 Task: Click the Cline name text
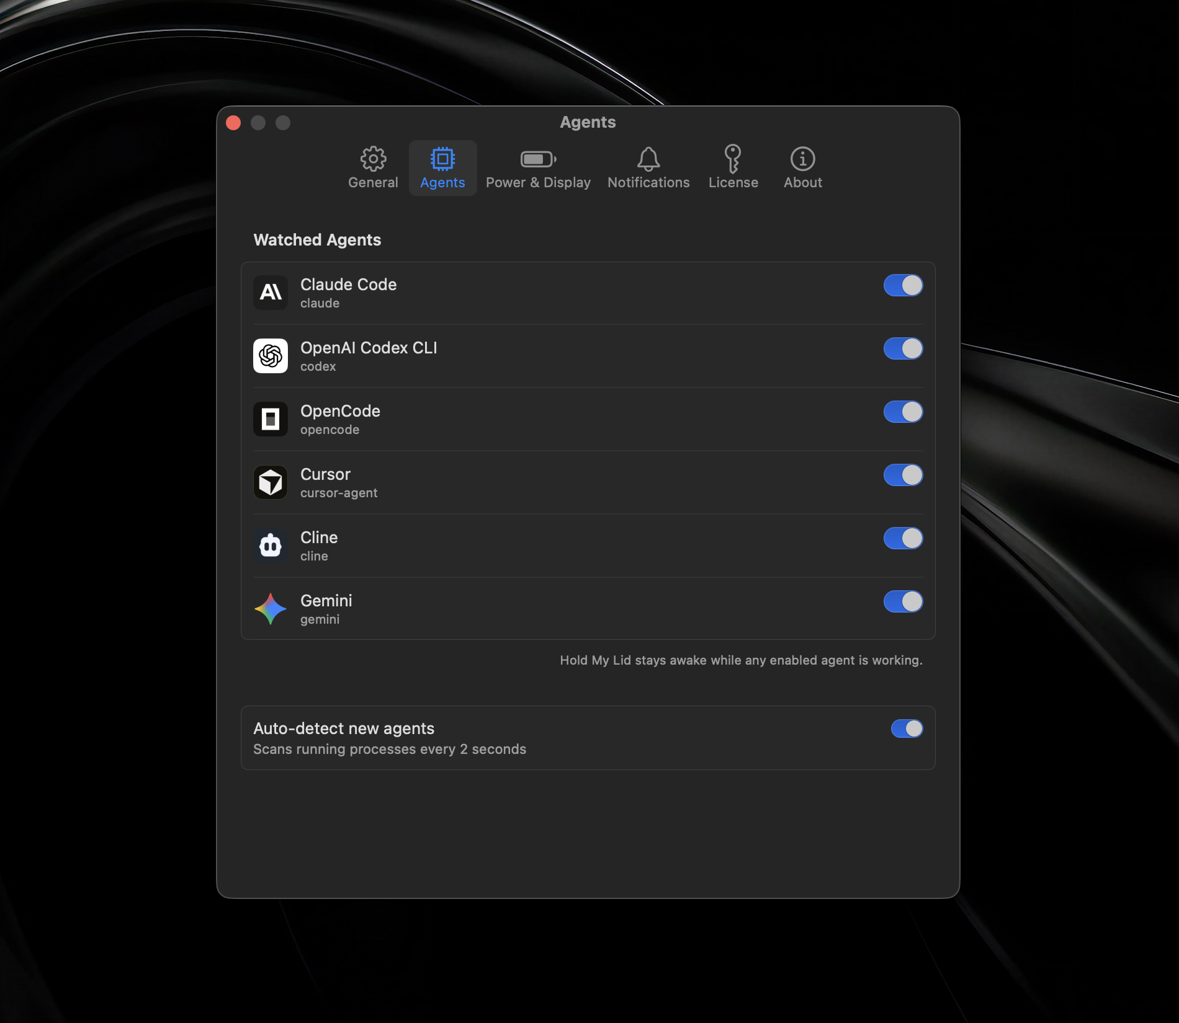(319, 538)
